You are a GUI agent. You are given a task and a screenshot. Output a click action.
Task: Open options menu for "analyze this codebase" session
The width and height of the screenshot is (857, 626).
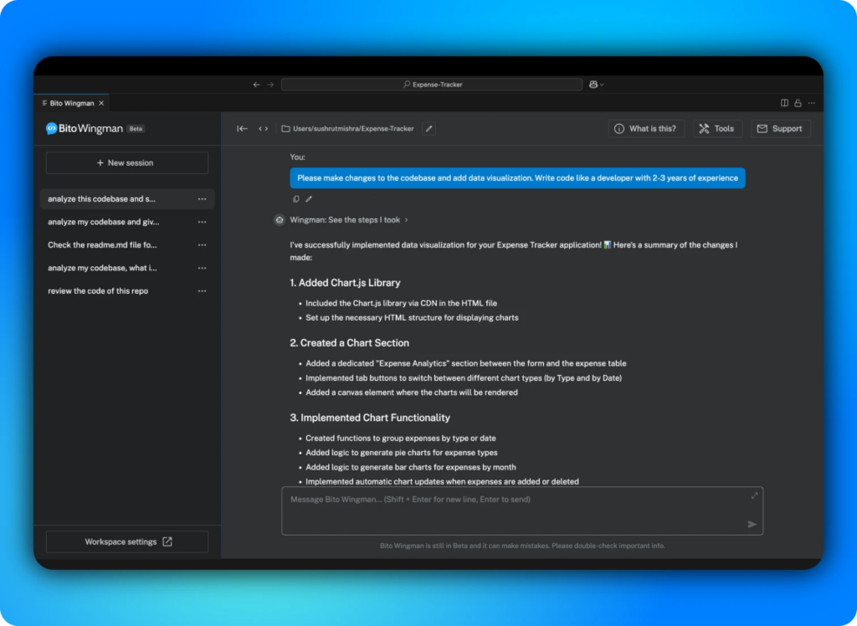202,199
